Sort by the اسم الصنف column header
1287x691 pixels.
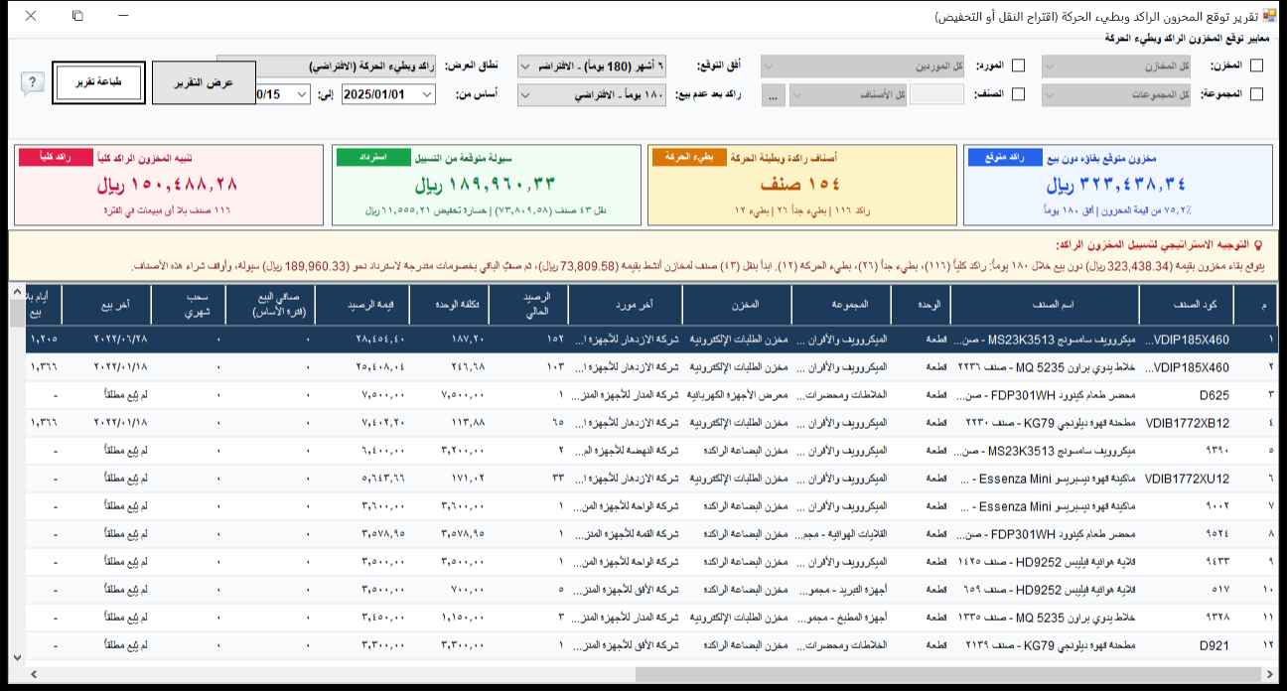point(1044,304)
